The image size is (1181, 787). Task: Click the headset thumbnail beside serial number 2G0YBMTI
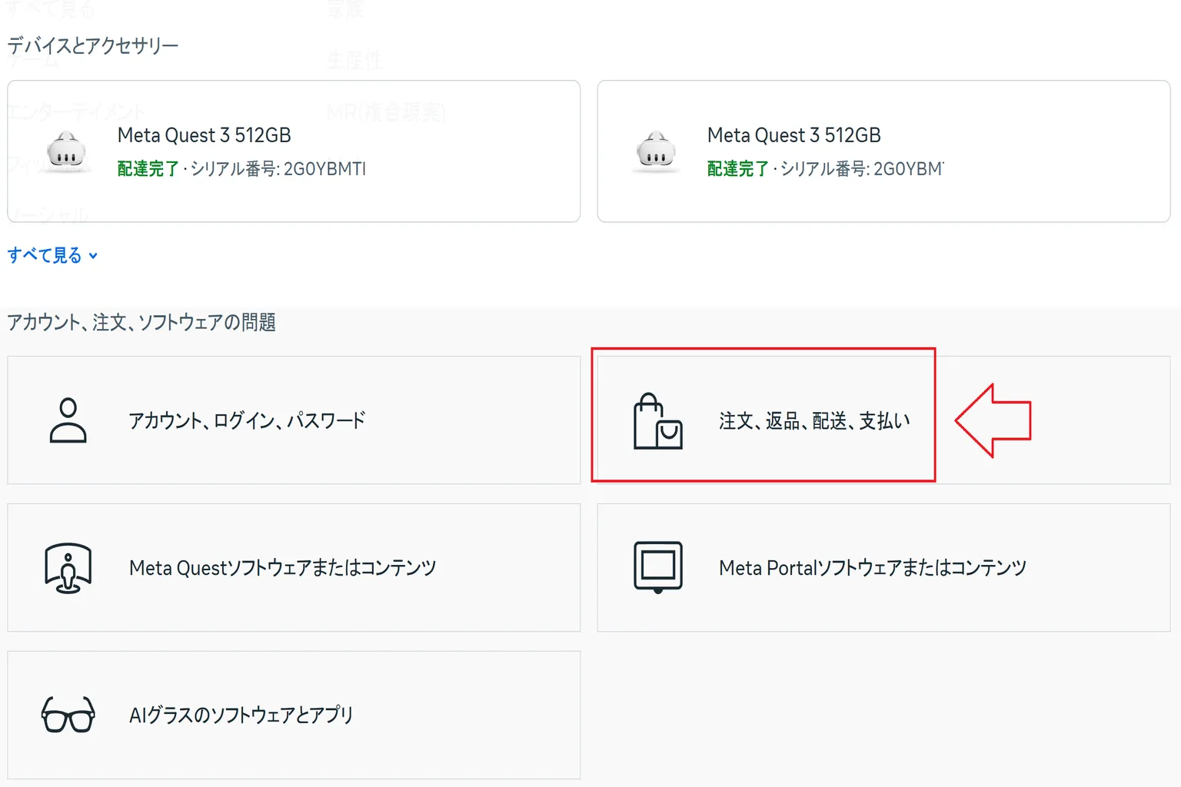click(66, 151)
